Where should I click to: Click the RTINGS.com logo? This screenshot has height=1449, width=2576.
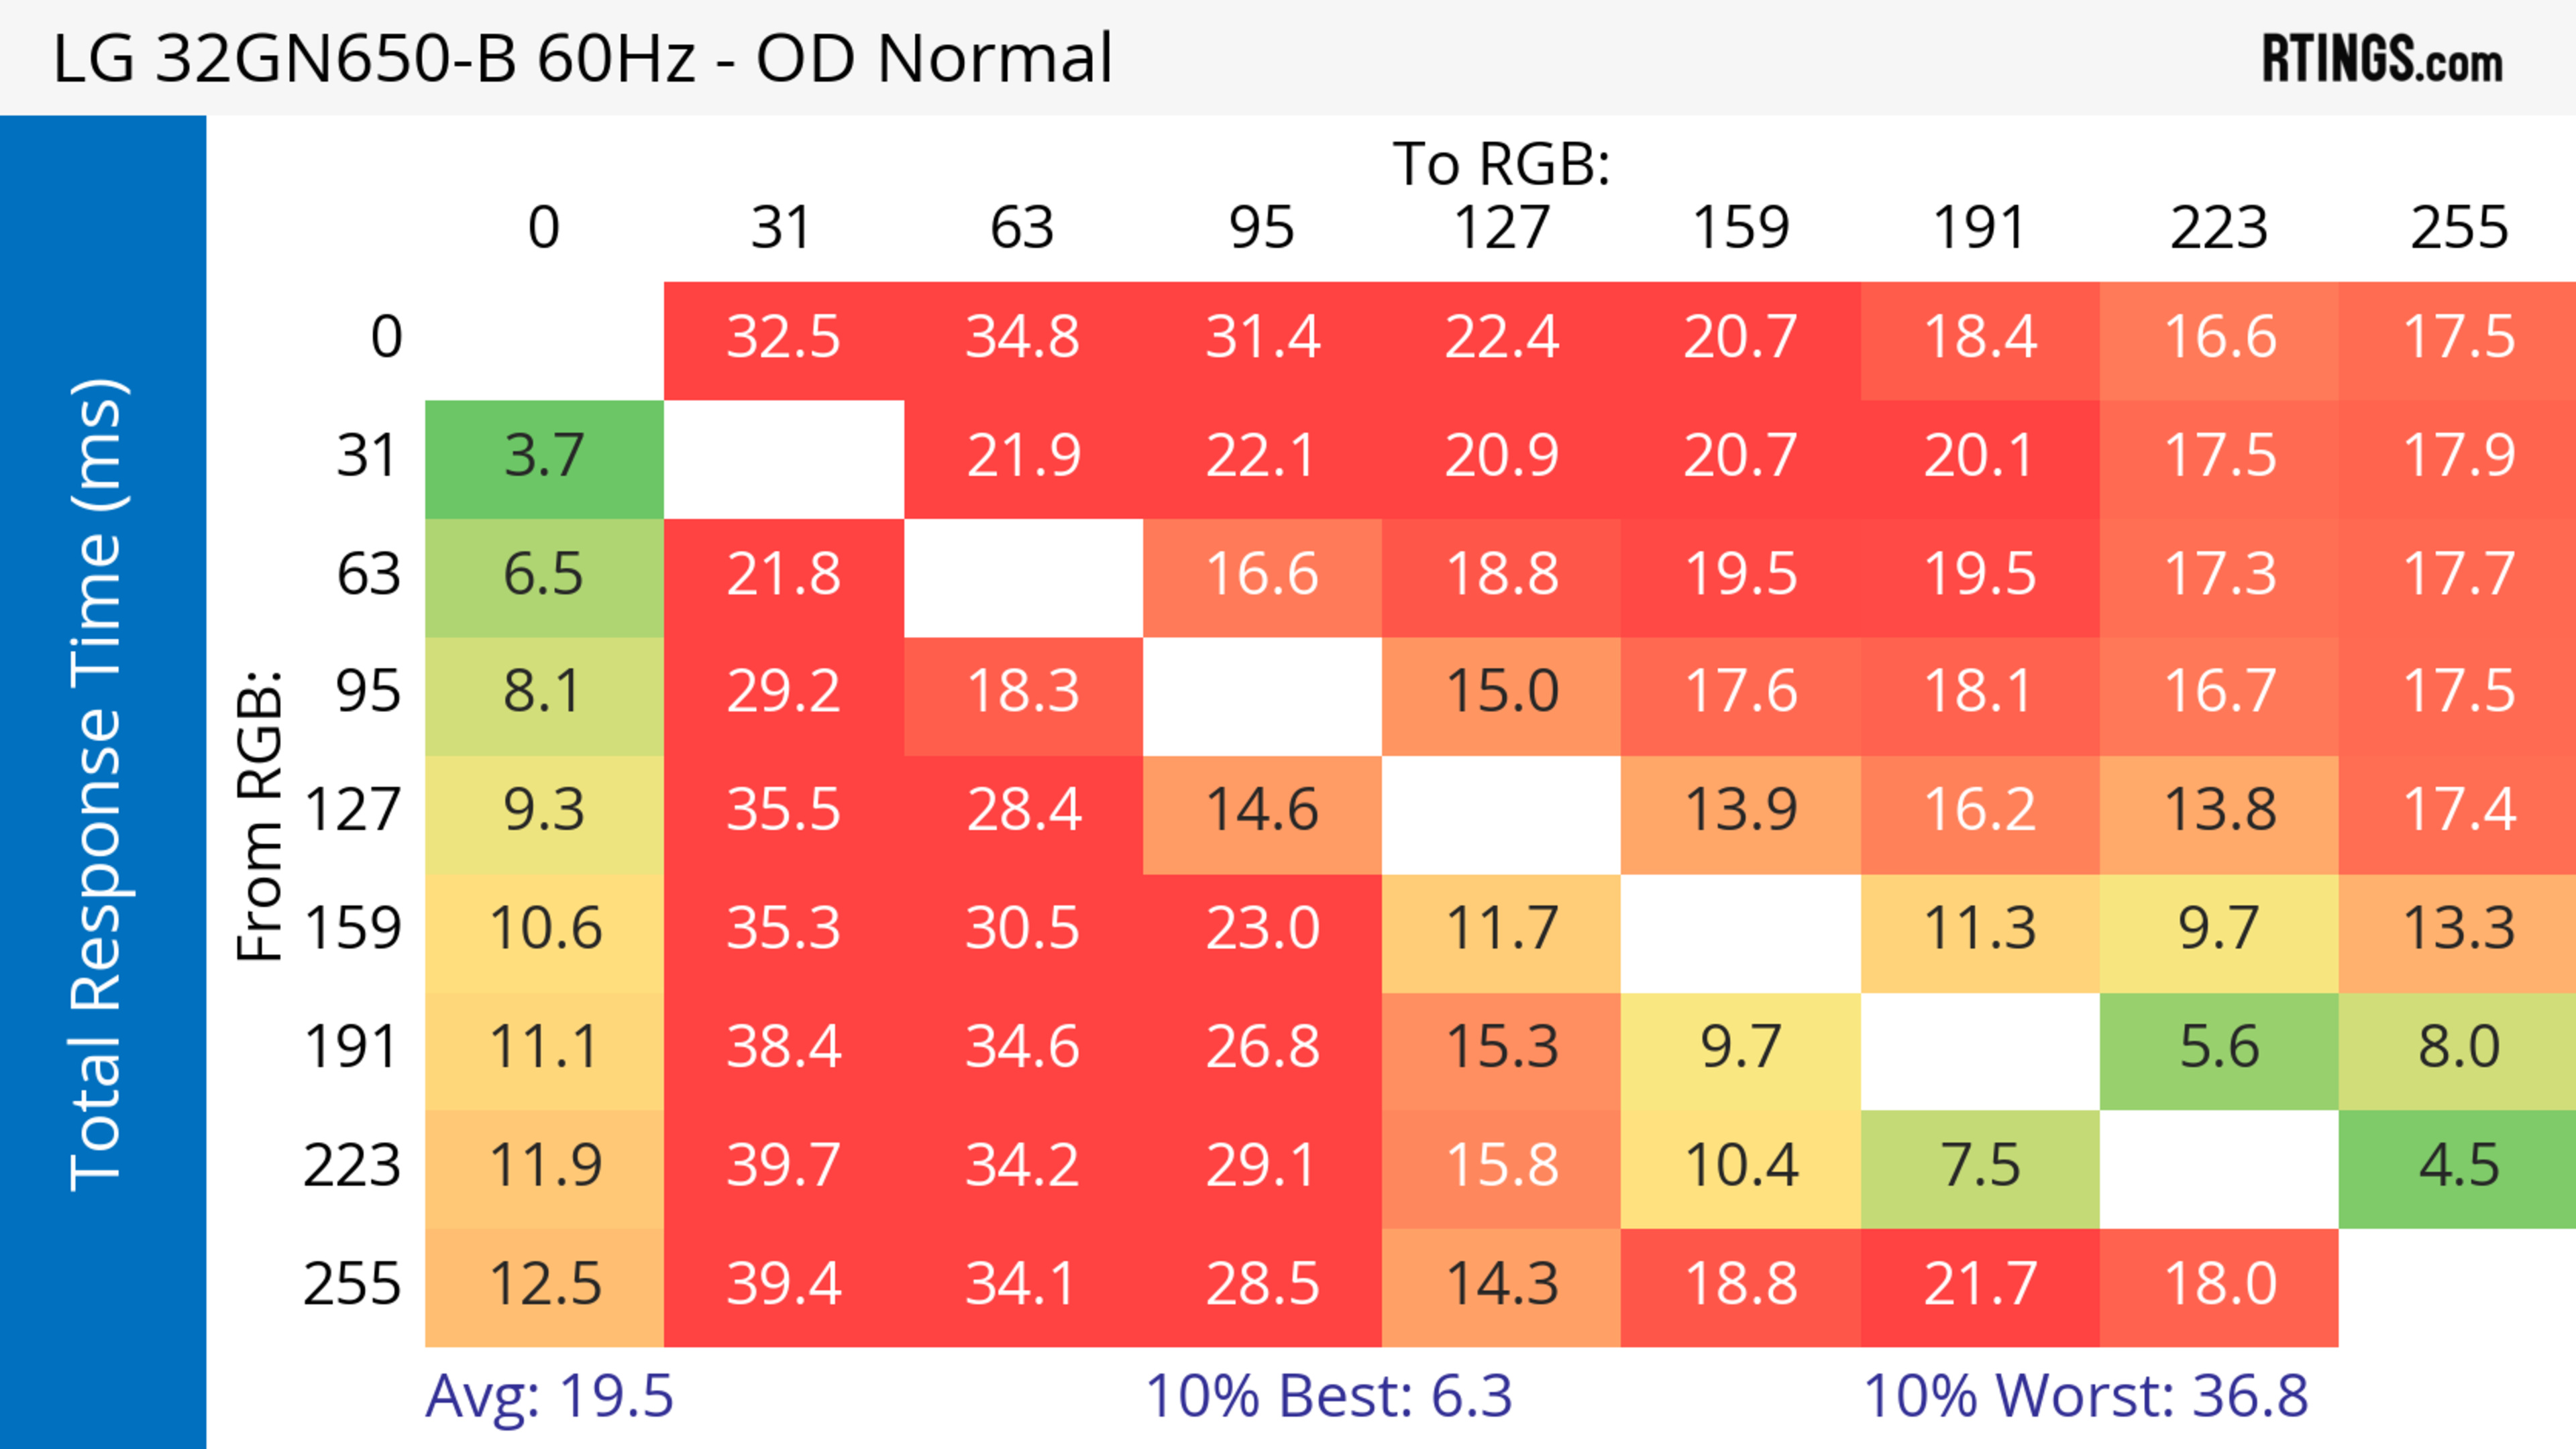click(x=2382, y=59)
